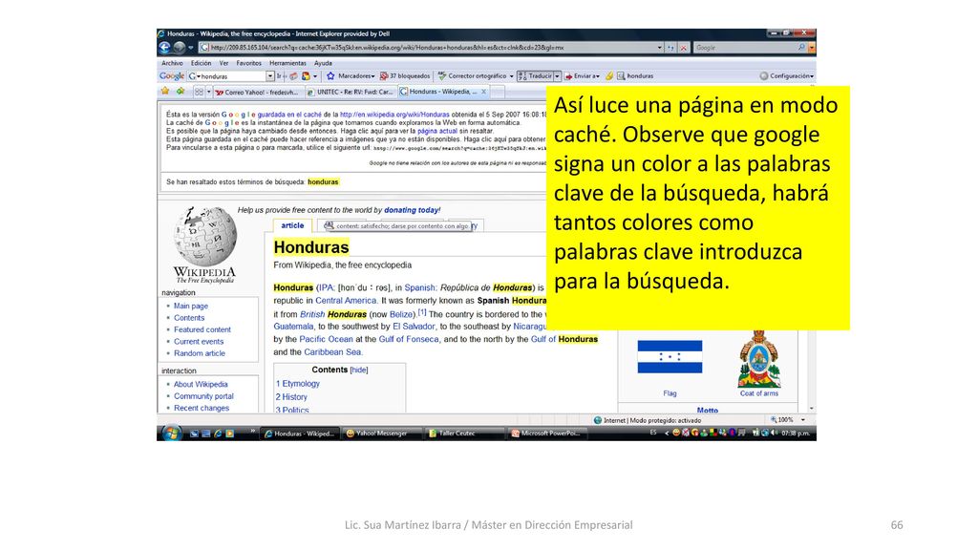
Task: Switch to the Correo Yahoo! tab
Action: [257, 92]
